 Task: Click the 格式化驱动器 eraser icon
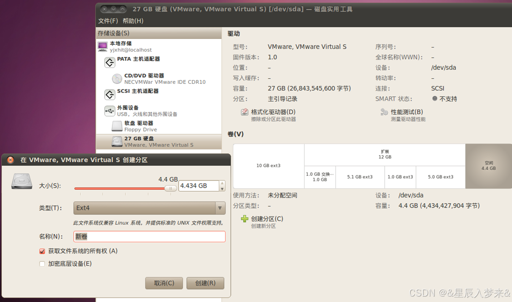(x=245, y=112)
